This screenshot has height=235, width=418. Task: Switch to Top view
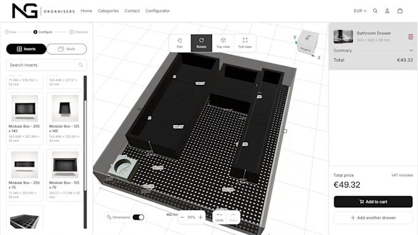[x=223, y=43]
